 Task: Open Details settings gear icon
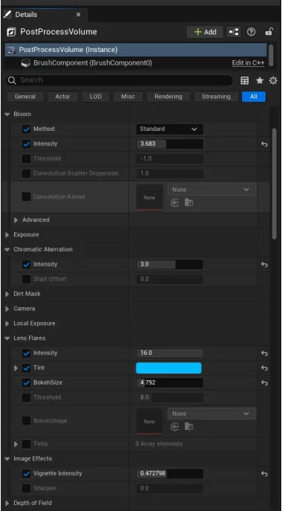pos(273,80)
